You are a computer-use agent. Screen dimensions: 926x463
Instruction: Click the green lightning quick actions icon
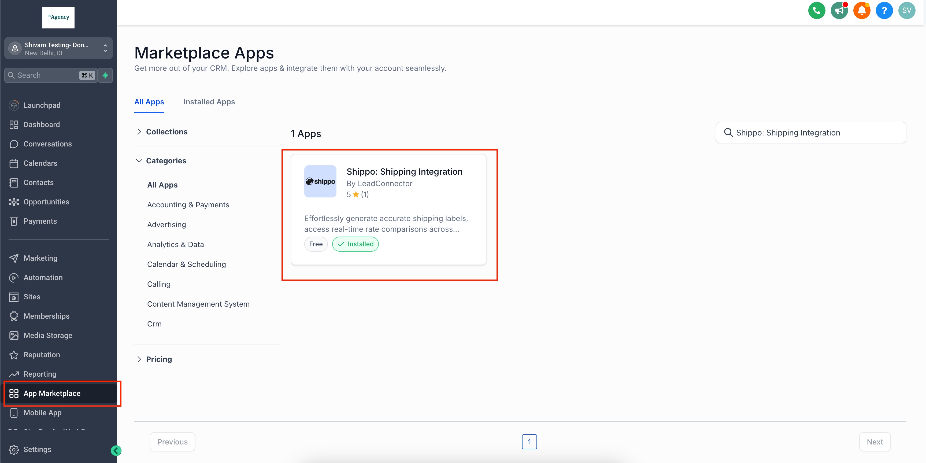105,75
